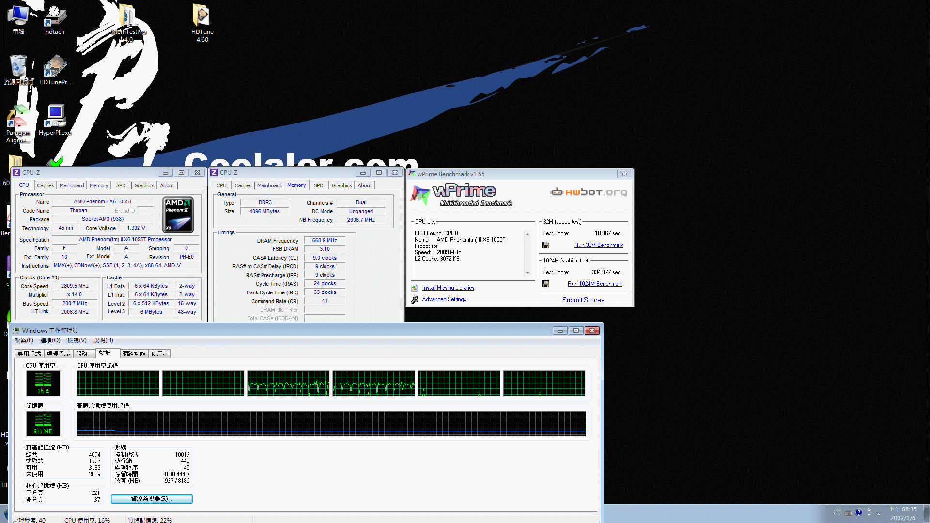Click the floppy save icon beside Run 32M Benchmark
930x523 pixels.
tap(546, 245)
